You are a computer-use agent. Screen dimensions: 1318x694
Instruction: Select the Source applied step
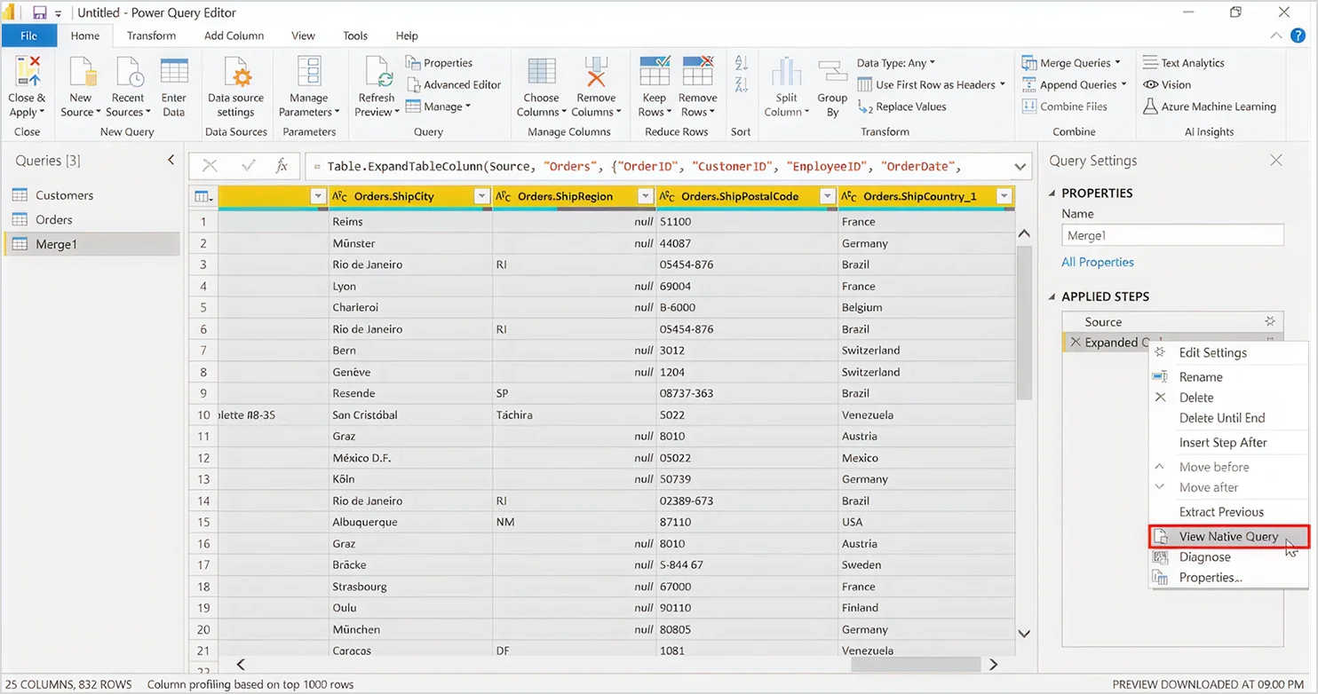coord(1172,321)
